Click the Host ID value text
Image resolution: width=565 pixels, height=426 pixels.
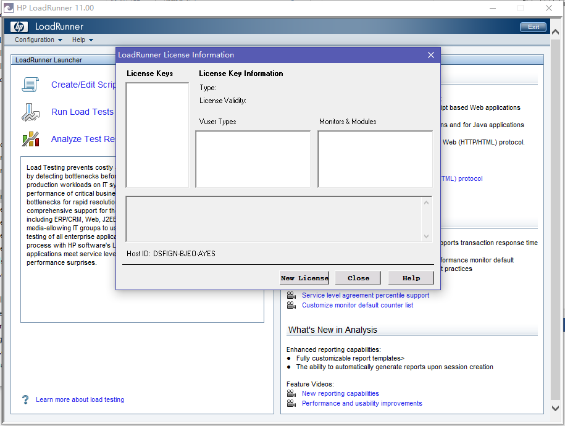coord(184,254)
